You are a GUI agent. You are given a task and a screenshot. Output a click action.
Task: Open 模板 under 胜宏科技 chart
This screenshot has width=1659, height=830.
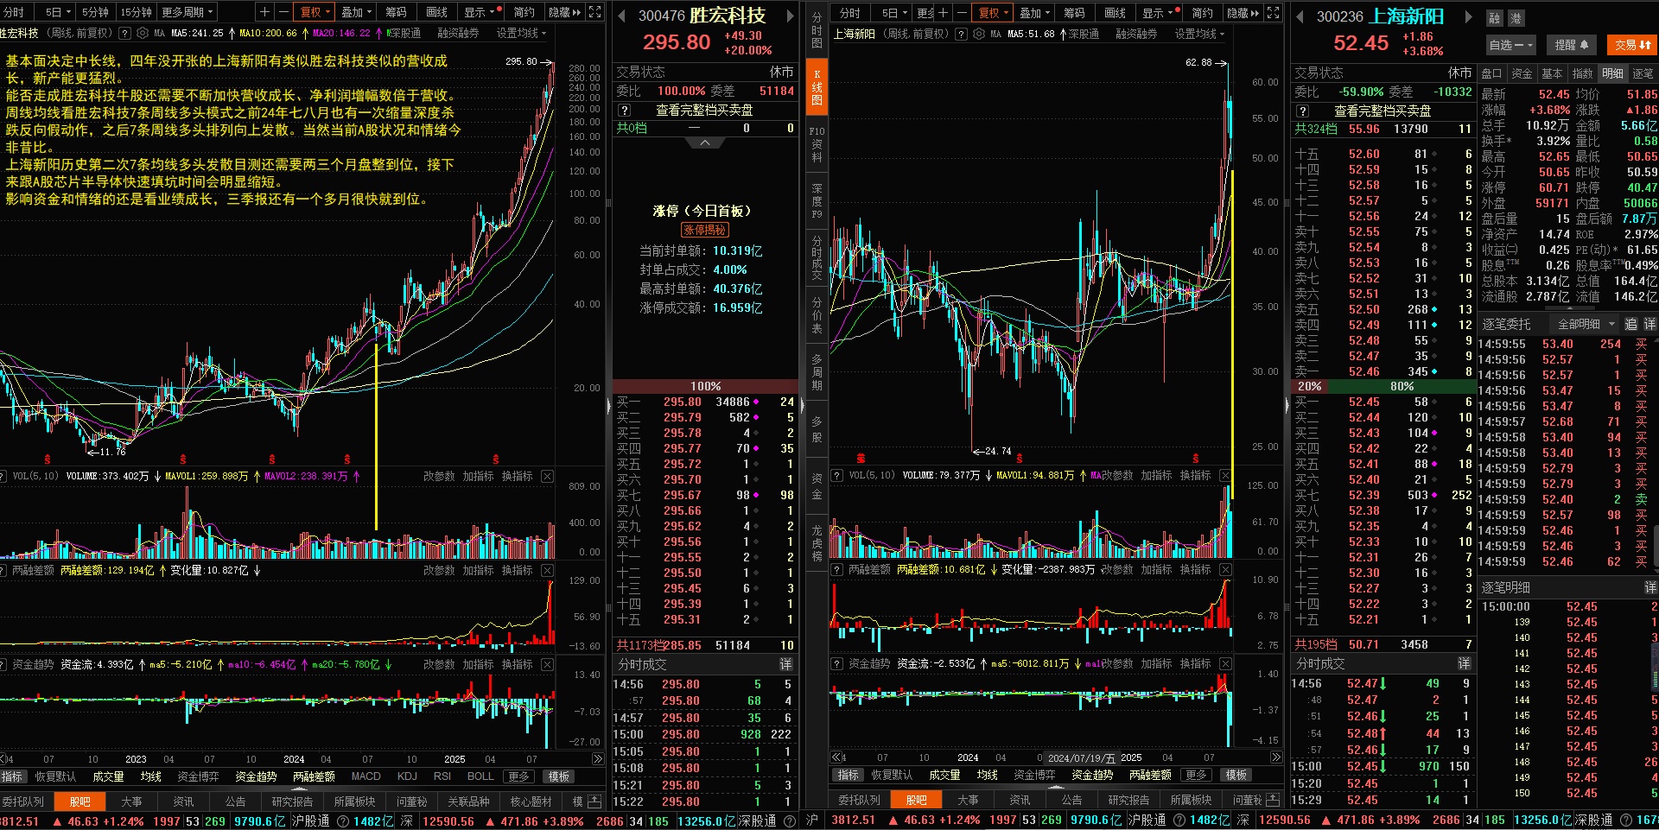(558, 776)
